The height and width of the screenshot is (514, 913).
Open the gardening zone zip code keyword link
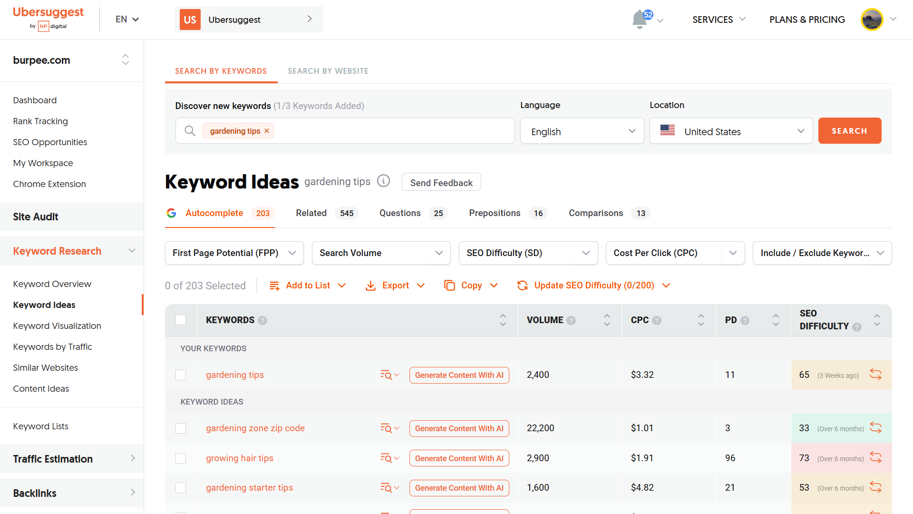[255, 428]
